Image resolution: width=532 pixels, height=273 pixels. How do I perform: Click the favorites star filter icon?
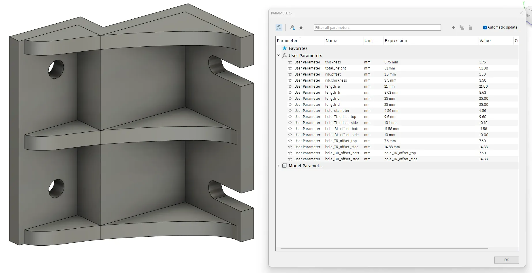(x=301, y=27)
